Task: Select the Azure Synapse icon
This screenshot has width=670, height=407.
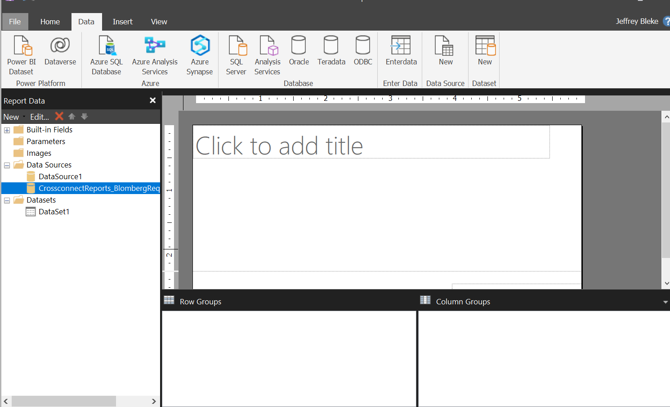Action: point(200,45)
